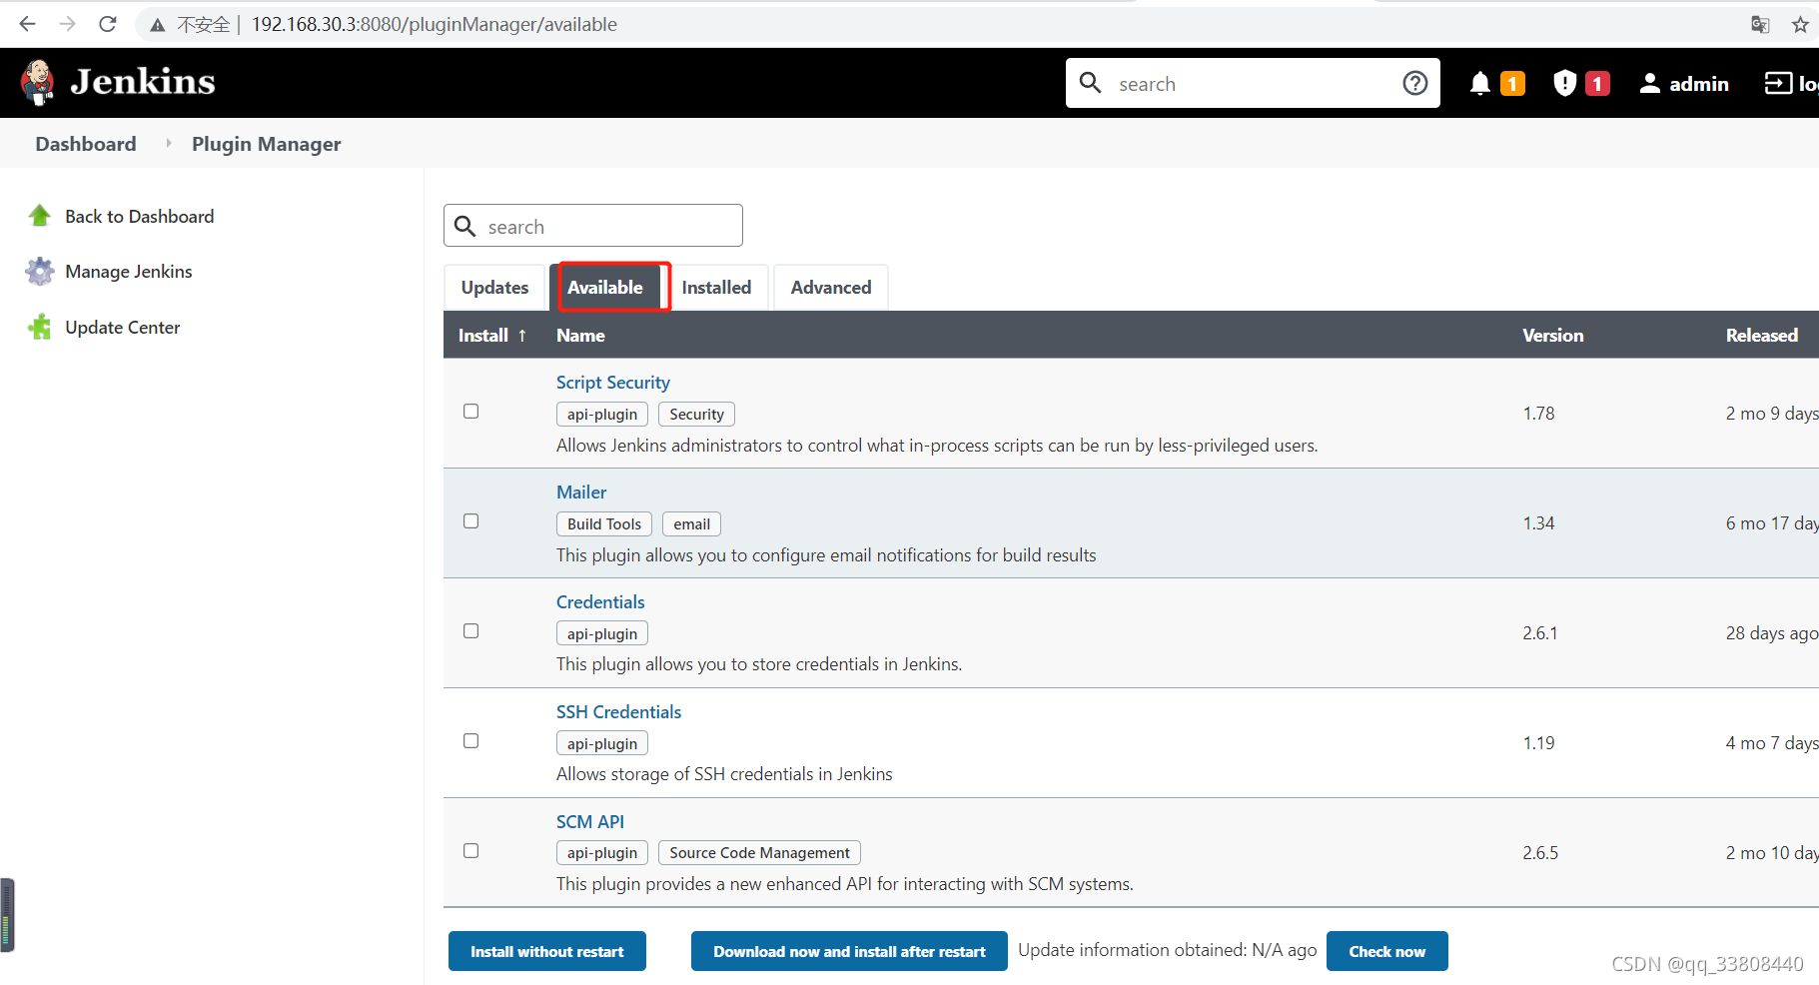This screenshot has width=1819, height=985.
Task: Click the not-secure warning triangle icon
Action: point(158,25)
